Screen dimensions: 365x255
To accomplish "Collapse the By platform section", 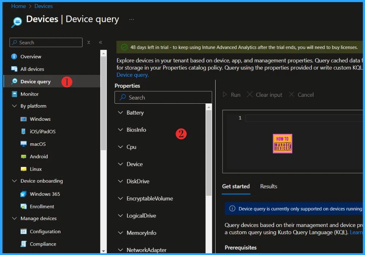I will click(15, 106).
